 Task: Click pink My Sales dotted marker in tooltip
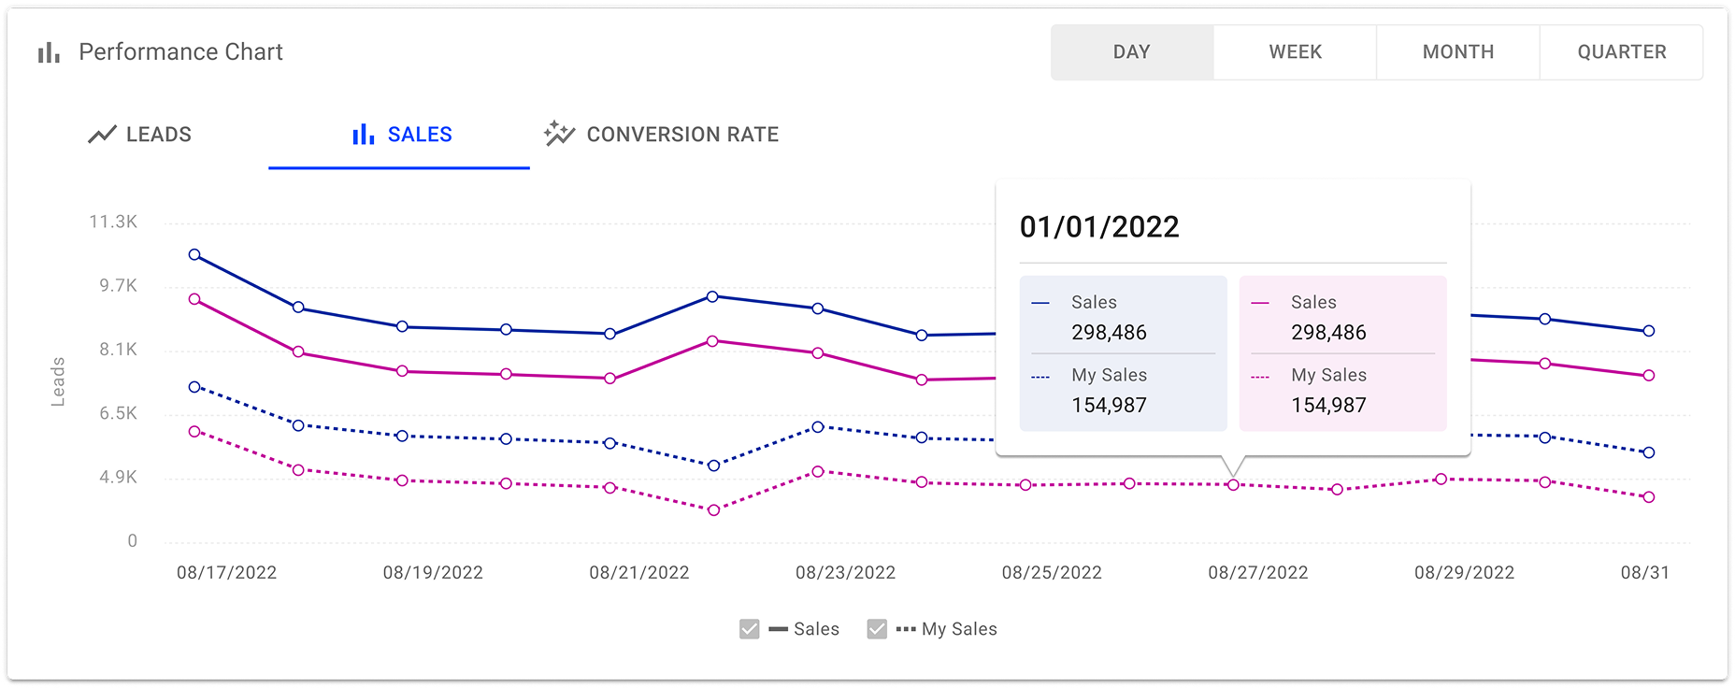coord(1260,377)
